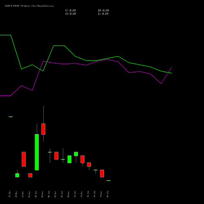Select the flat dash candle for 20 Jan
This screenshot has width=204, height=204.
click(x=109, y=180)
